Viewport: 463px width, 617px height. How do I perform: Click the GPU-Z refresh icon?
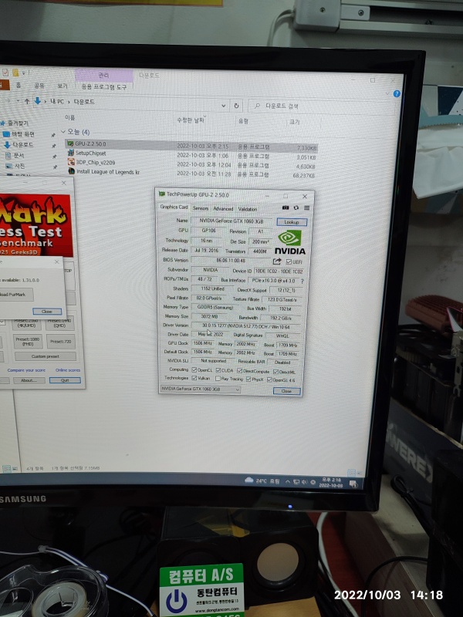[296, 207]
